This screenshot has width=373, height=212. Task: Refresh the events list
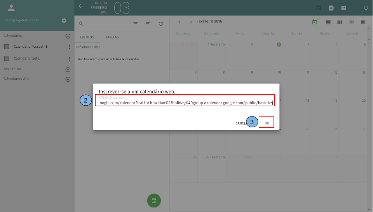click(x=161, y=24)
